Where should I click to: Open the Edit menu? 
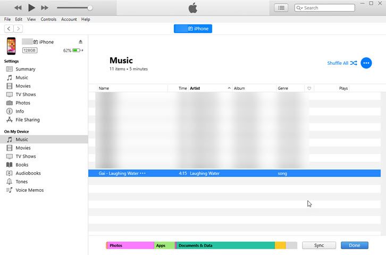coord(19,19)
